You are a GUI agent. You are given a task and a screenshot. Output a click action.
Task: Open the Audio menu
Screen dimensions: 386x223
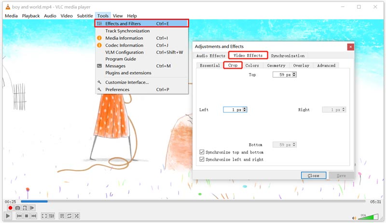click(50, 16)
